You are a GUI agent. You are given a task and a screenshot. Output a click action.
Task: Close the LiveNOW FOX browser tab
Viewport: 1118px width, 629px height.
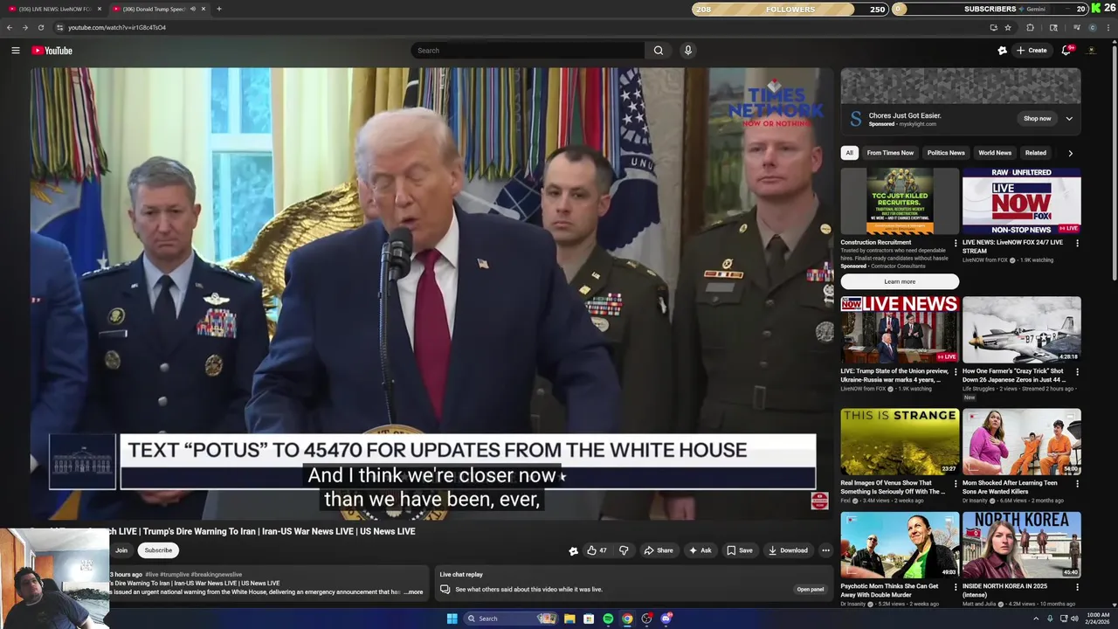(x=99, y=9)
